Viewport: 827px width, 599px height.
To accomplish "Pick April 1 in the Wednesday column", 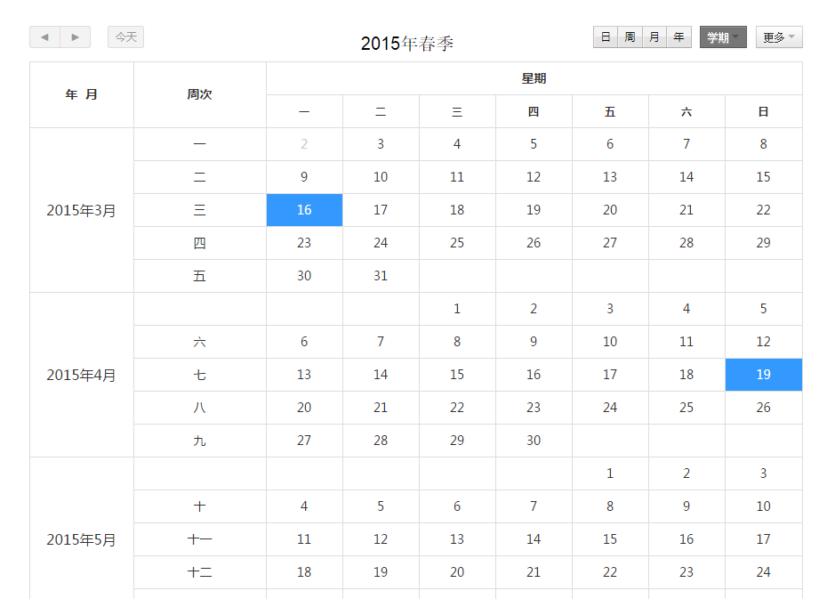I will pyautogui.click(x=457, y=309).
